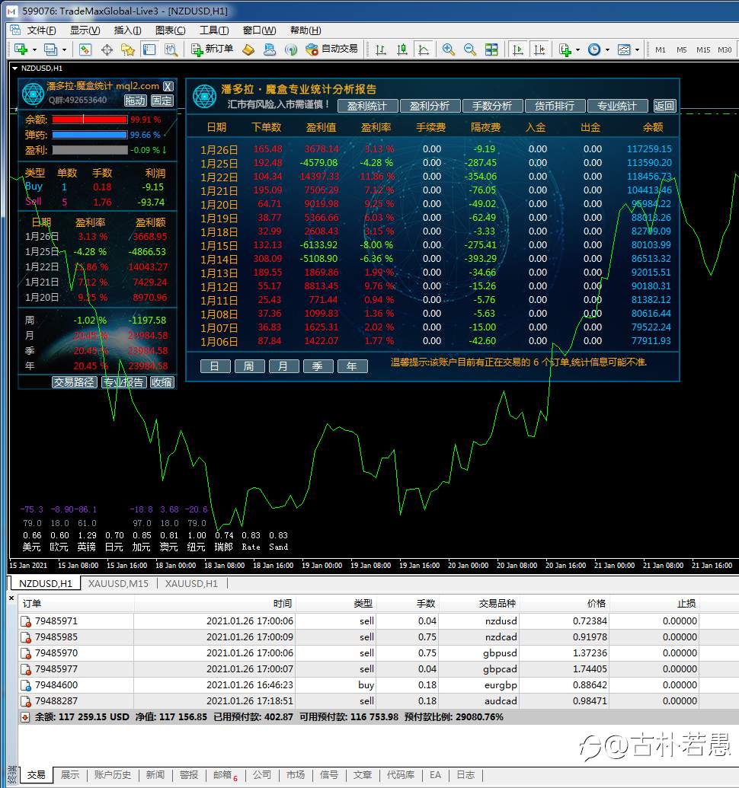Select the 月 period button
739x788 pixels.
click(x=283, y=366)
